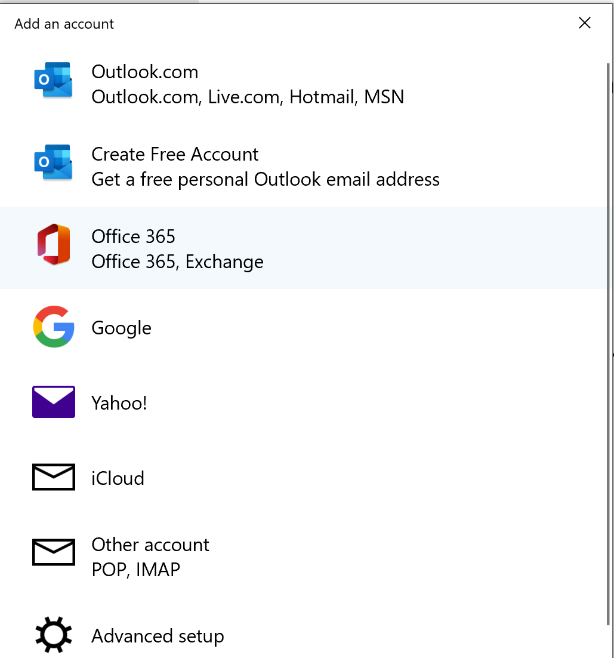
Task: Click the colorful Google G logo
Action: coord(53,327)
